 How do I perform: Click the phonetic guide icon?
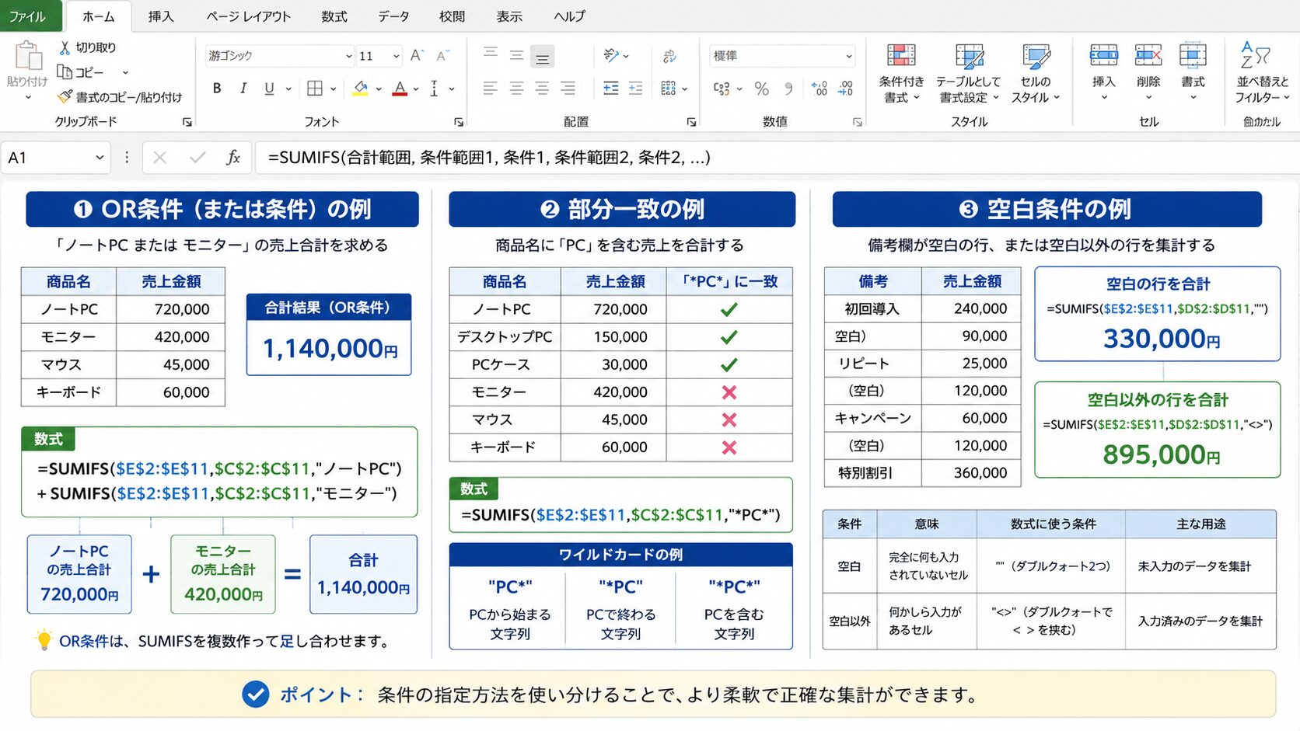click(x=434, y=89)
